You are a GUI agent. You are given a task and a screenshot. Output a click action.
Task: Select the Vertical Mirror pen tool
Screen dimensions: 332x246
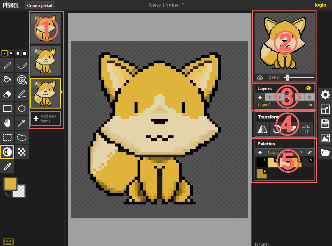click(x=22, y=65)
